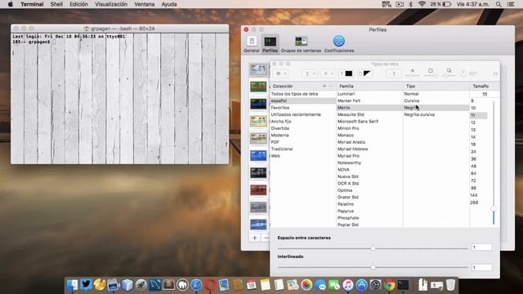Open Twitter from the Dock
Image resolution: width=523 pixels, height=294 pixels.
coord(86,285)
